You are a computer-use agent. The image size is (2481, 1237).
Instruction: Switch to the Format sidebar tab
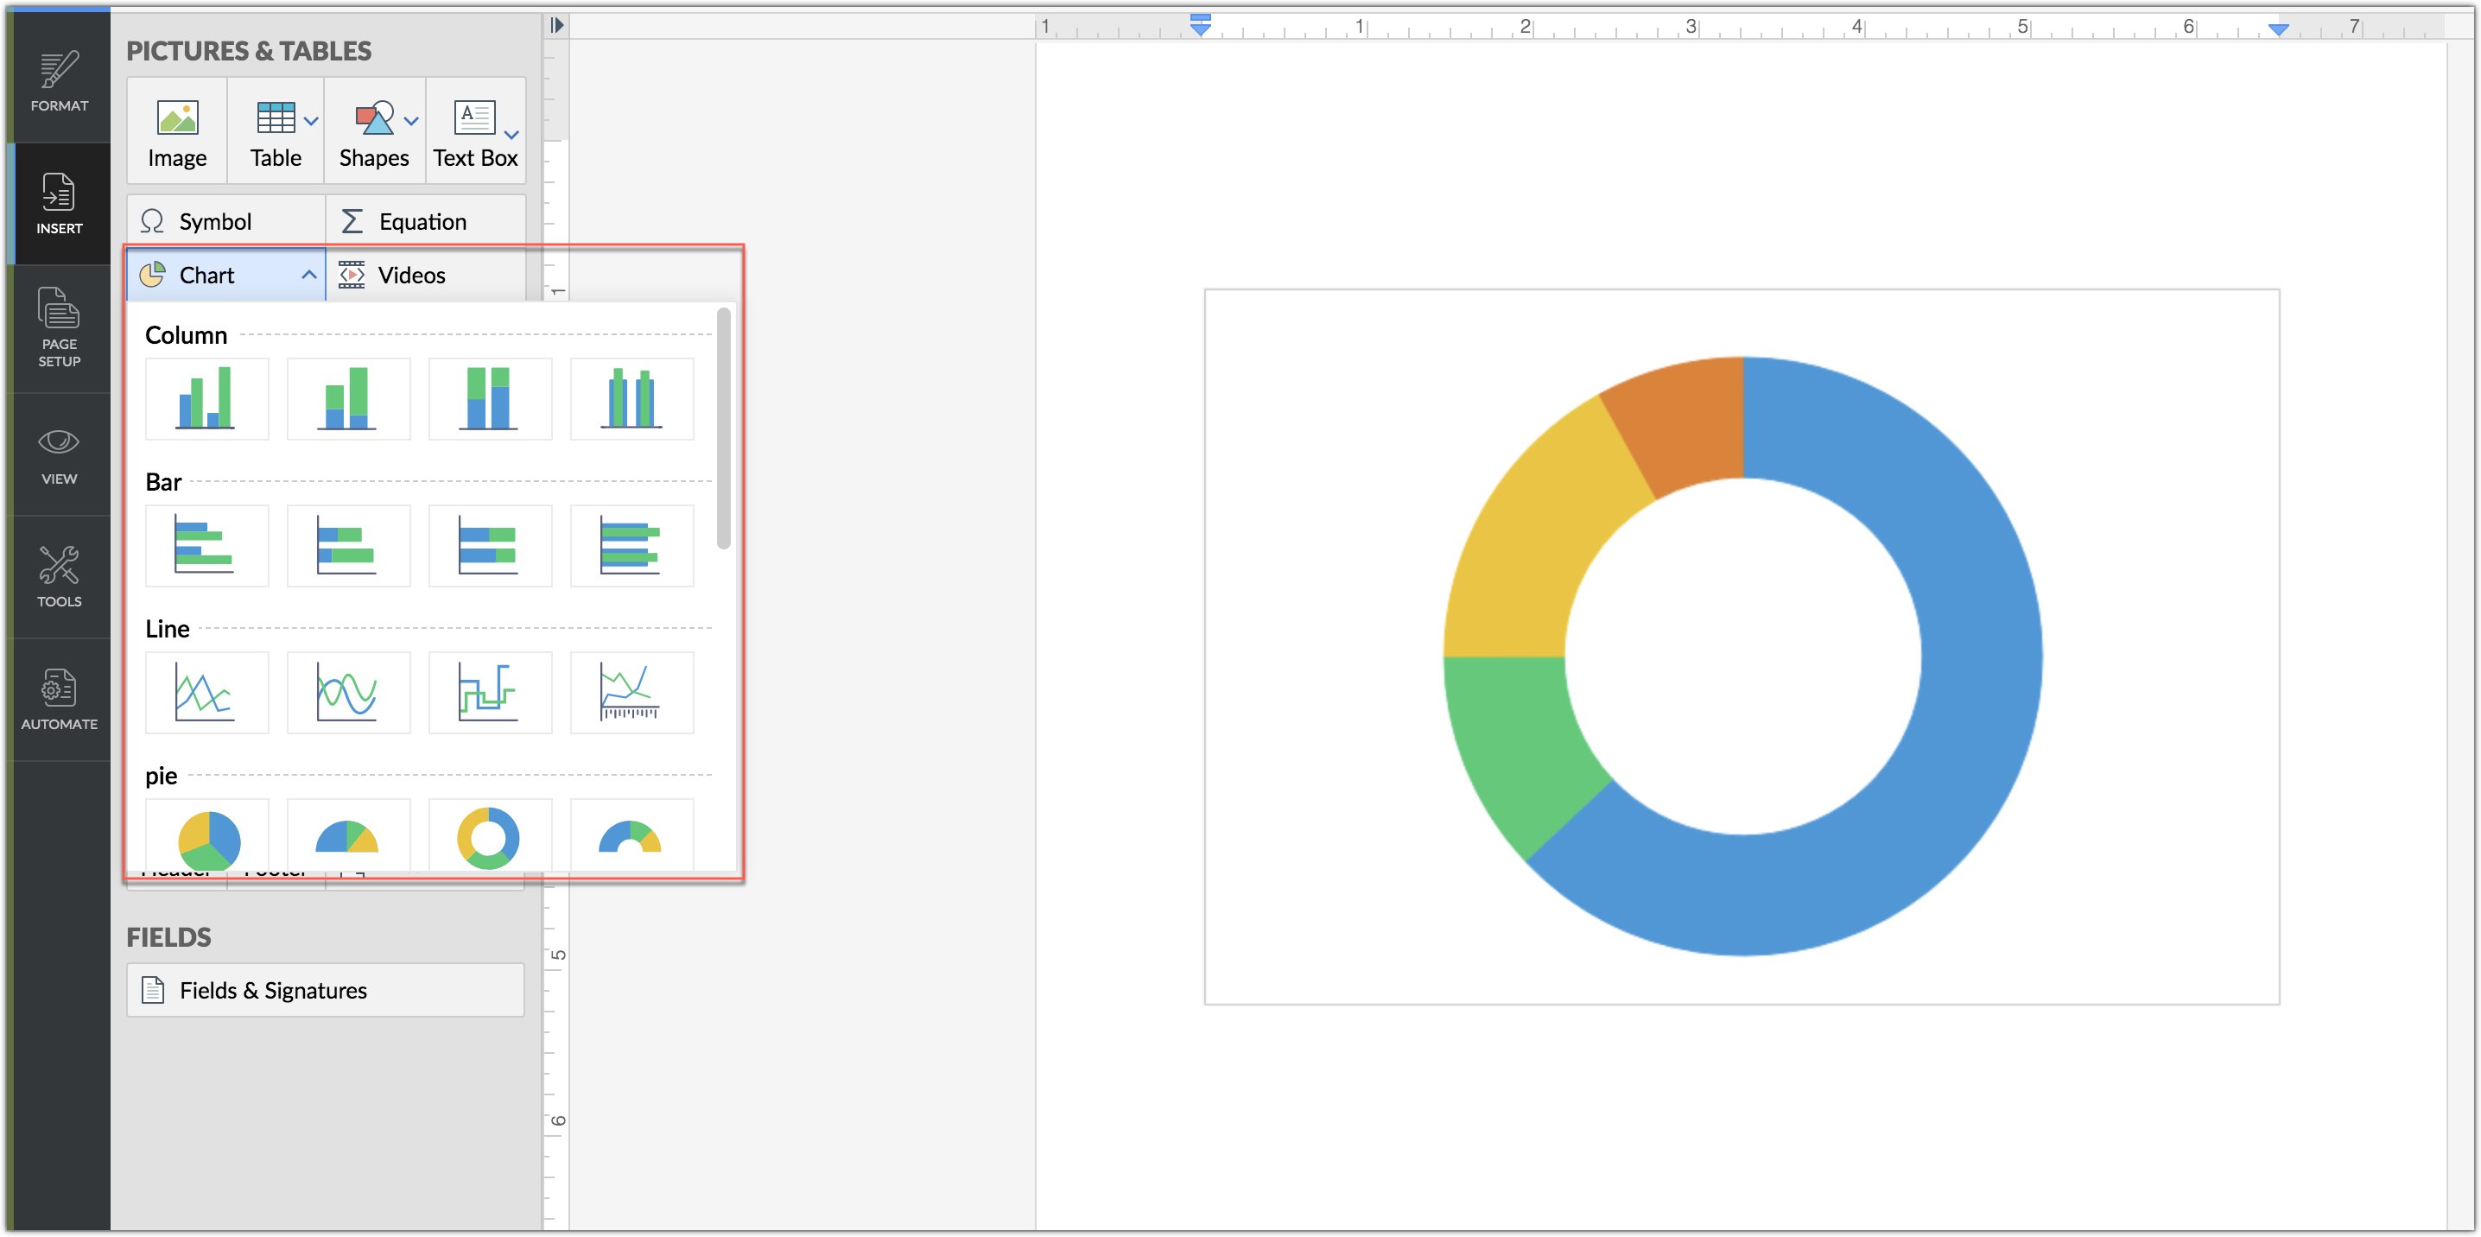pos(59,81)
